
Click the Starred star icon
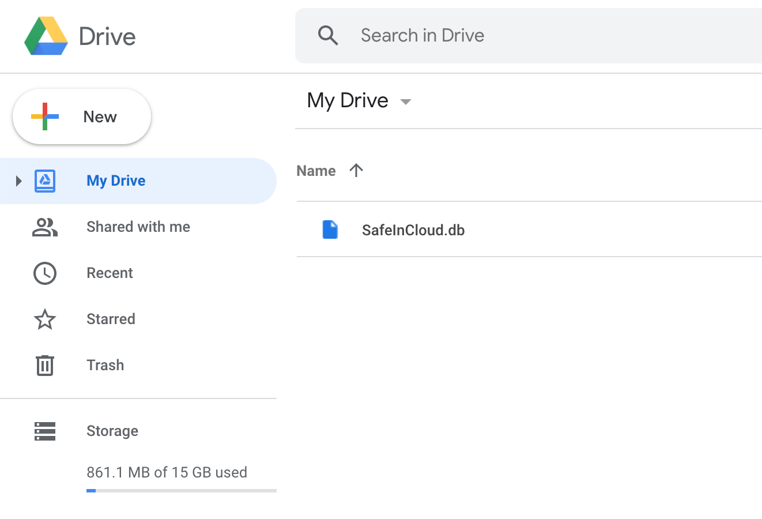[45, 319]
